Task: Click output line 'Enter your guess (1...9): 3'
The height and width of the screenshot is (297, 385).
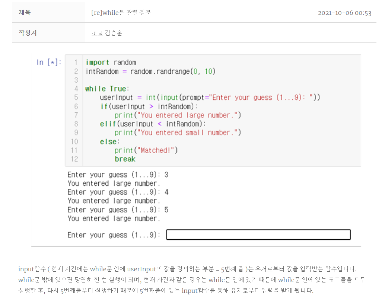Action: pos(118,175)
